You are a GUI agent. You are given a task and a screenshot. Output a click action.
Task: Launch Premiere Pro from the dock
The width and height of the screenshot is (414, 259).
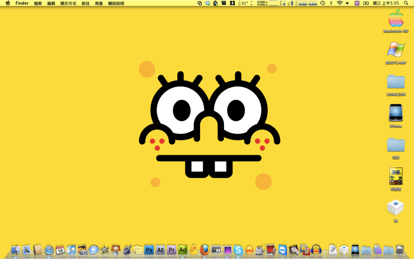pos(171,250)
